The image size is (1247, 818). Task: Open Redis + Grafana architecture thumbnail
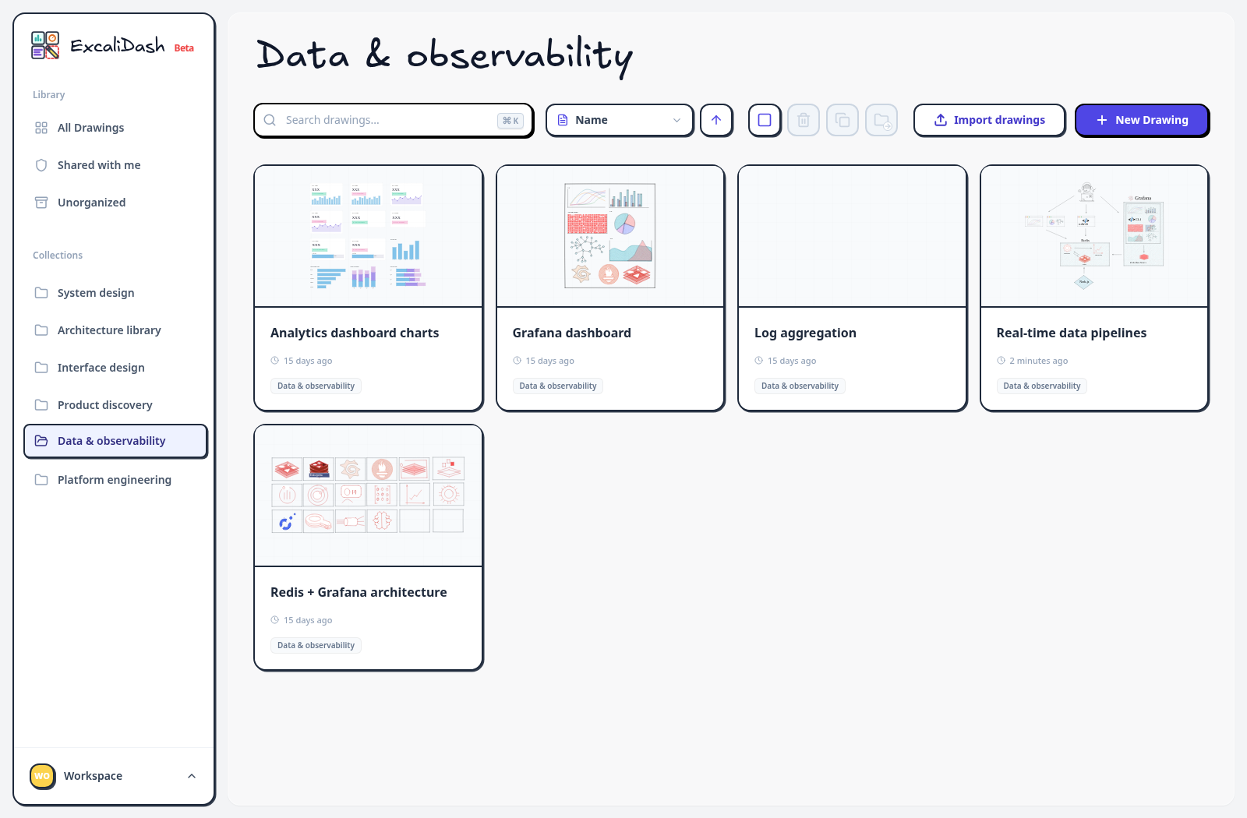[x=369, y=495]
